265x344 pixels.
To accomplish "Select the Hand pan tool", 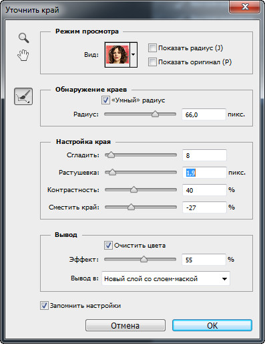I will (23, 55).
